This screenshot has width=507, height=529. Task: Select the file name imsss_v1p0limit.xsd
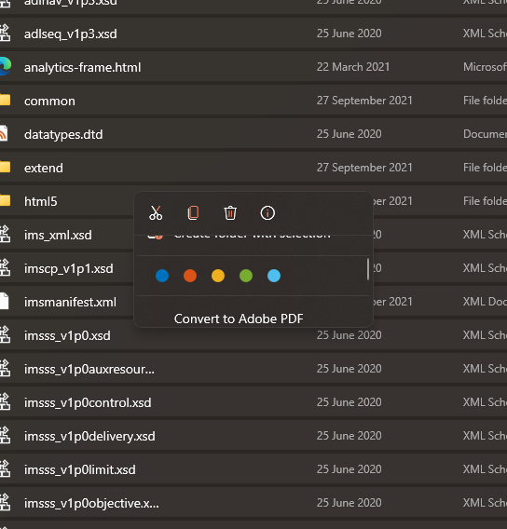coord(80,470)
